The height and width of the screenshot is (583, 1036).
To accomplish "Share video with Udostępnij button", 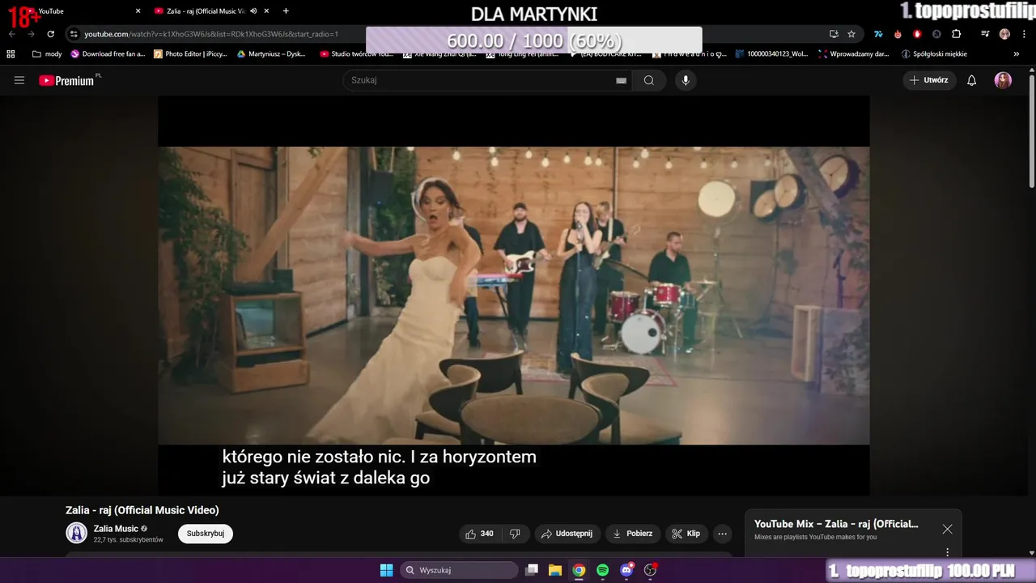I will tap(567, 534).
